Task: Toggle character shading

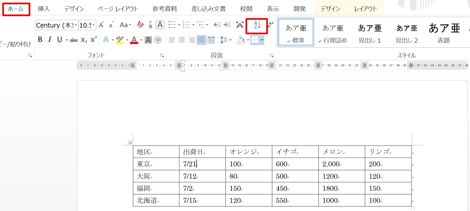Action: [x=148, y=40]
